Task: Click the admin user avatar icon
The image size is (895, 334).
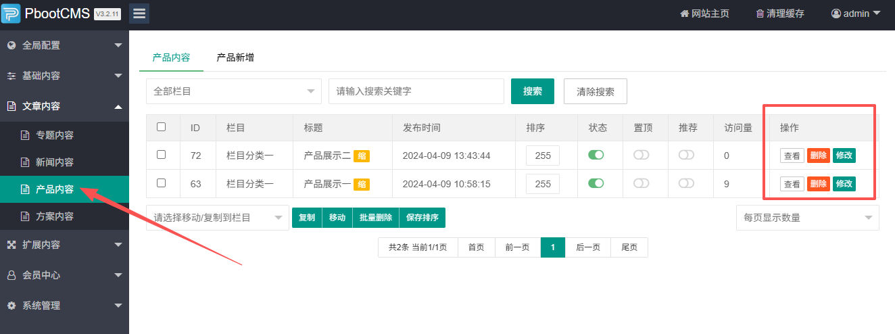Action: [836, 14]
